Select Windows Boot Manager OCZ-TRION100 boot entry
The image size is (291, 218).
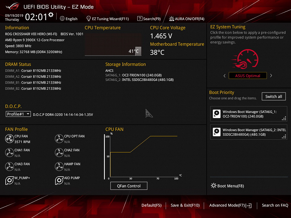pos(249,114)
